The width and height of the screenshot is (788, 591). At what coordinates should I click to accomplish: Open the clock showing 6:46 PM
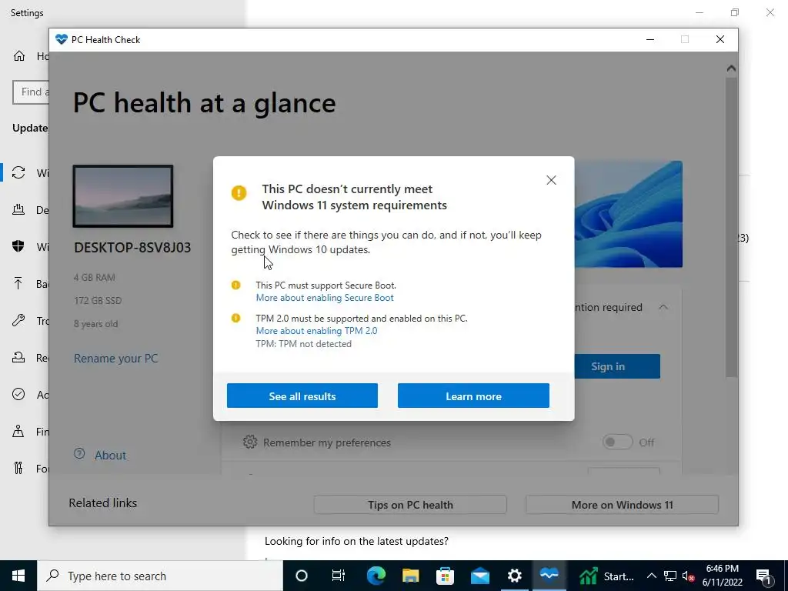click(x=723, y=576)
